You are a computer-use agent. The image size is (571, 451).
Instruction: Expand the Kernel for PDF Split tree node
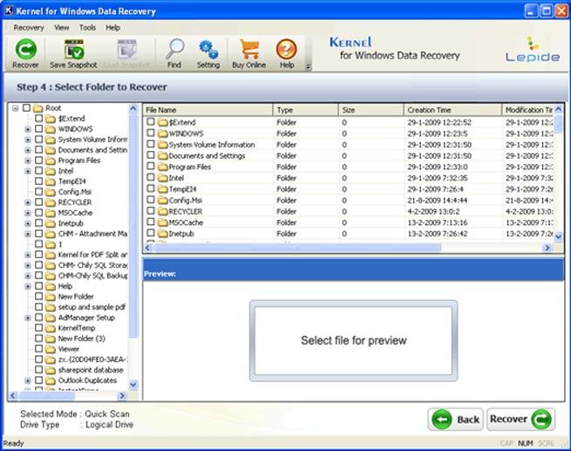pyautogui.click(x=28, y=255)
